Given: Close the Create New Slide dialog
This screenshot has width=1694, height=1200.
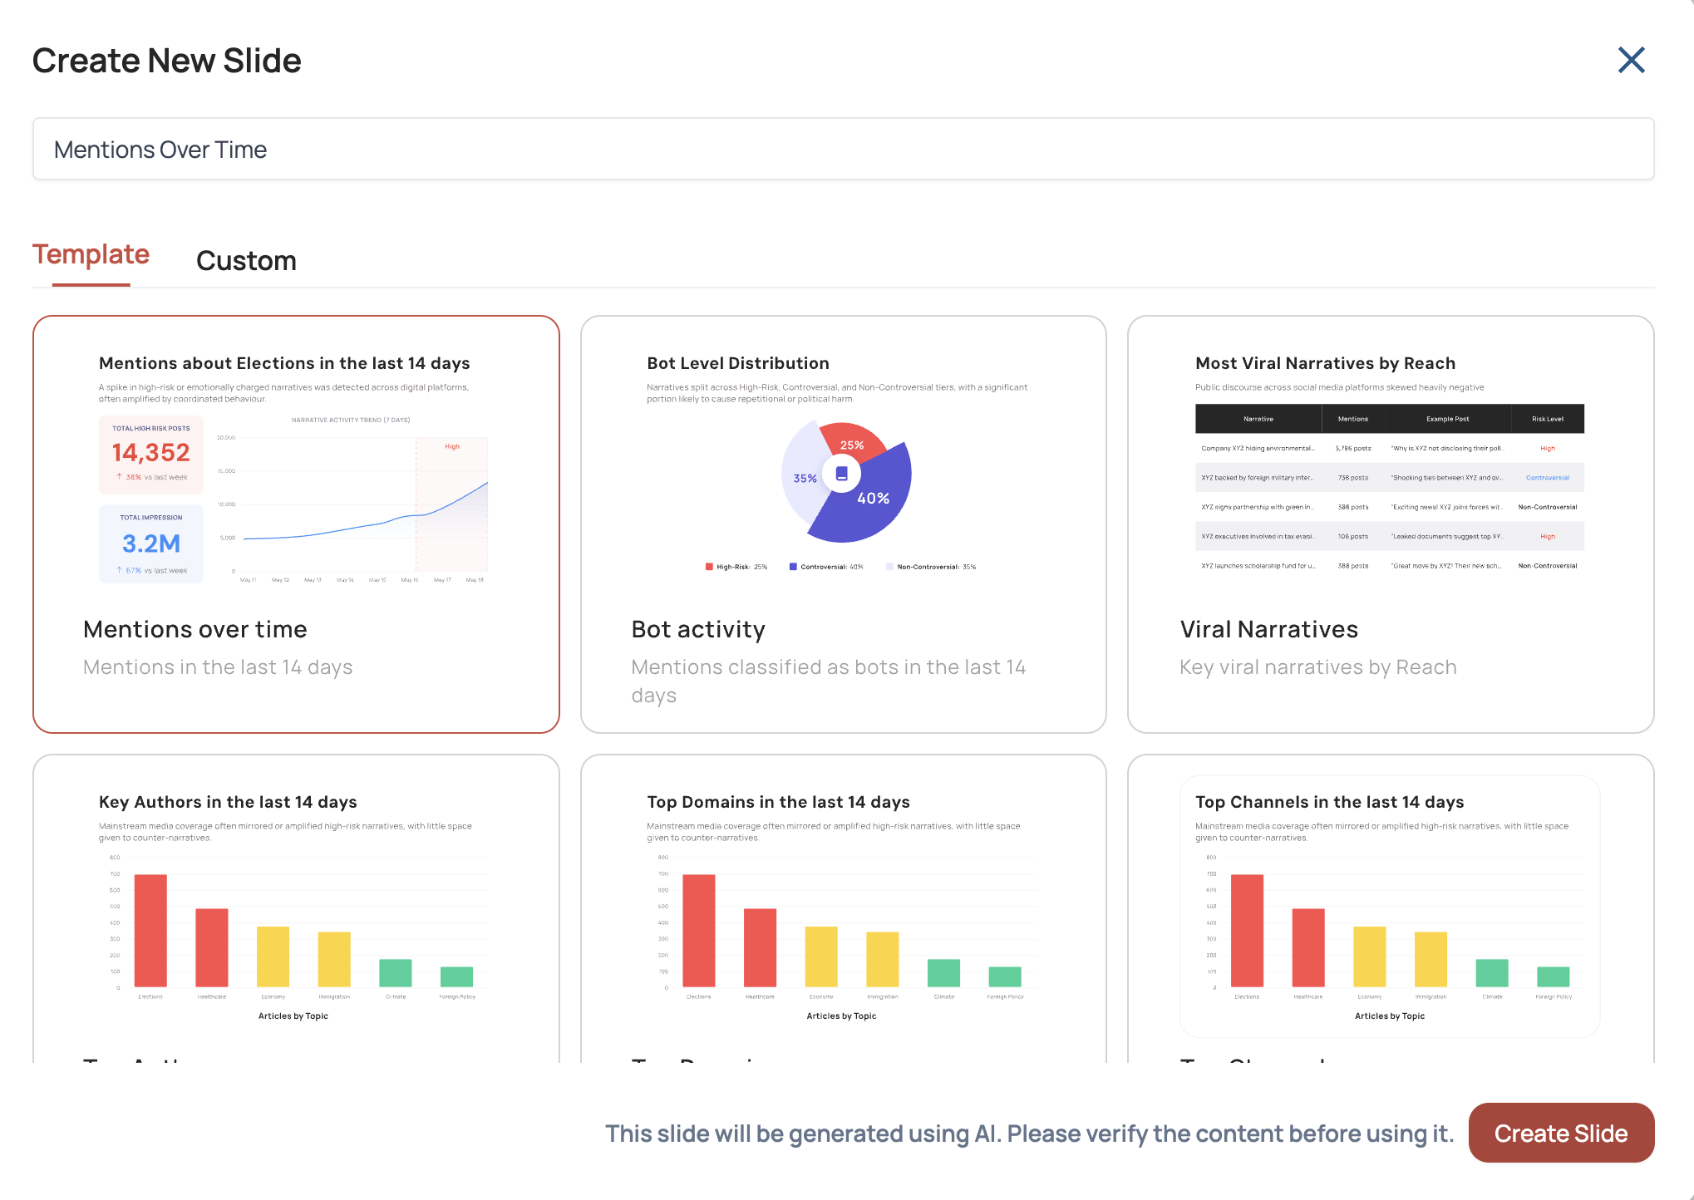Looking at the screenshot, I should (x=1631, y=60).
